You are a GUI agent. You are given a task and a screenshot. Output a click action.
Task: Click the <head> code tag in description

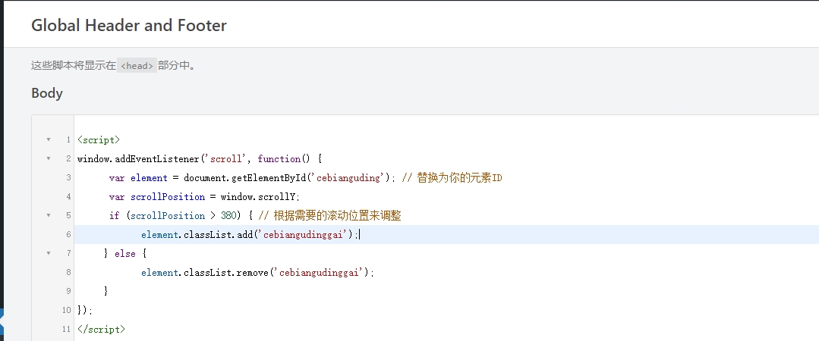(x=137, y=66)
